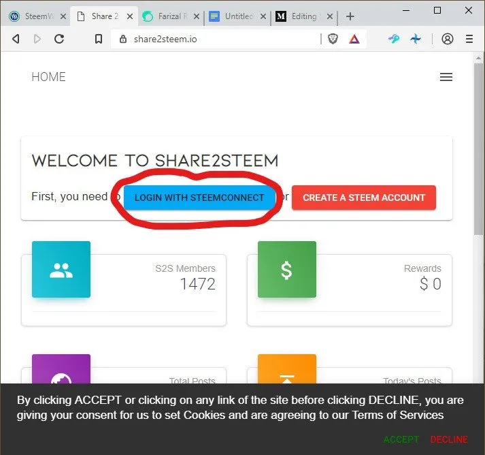The height and width of the screenshot is (455, 485).
Task: Click the Welcome to Share2Steem heading
Action: click(155, 161)
